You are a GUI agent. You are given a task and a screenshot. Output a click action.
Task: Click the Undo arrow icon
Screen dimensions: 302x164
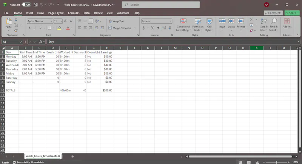tap(42, 5)
